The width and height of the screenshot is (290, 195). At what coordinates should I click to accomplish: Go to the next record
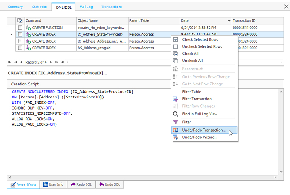tap(51, 62)
